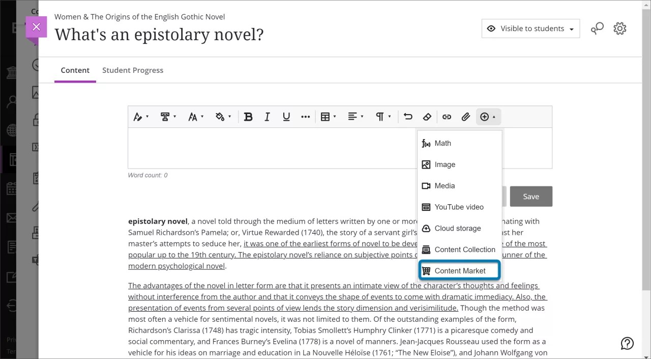Open the paragraph style dropdown
The height and width of the screenshot is (359, 651).
point(382,117)
